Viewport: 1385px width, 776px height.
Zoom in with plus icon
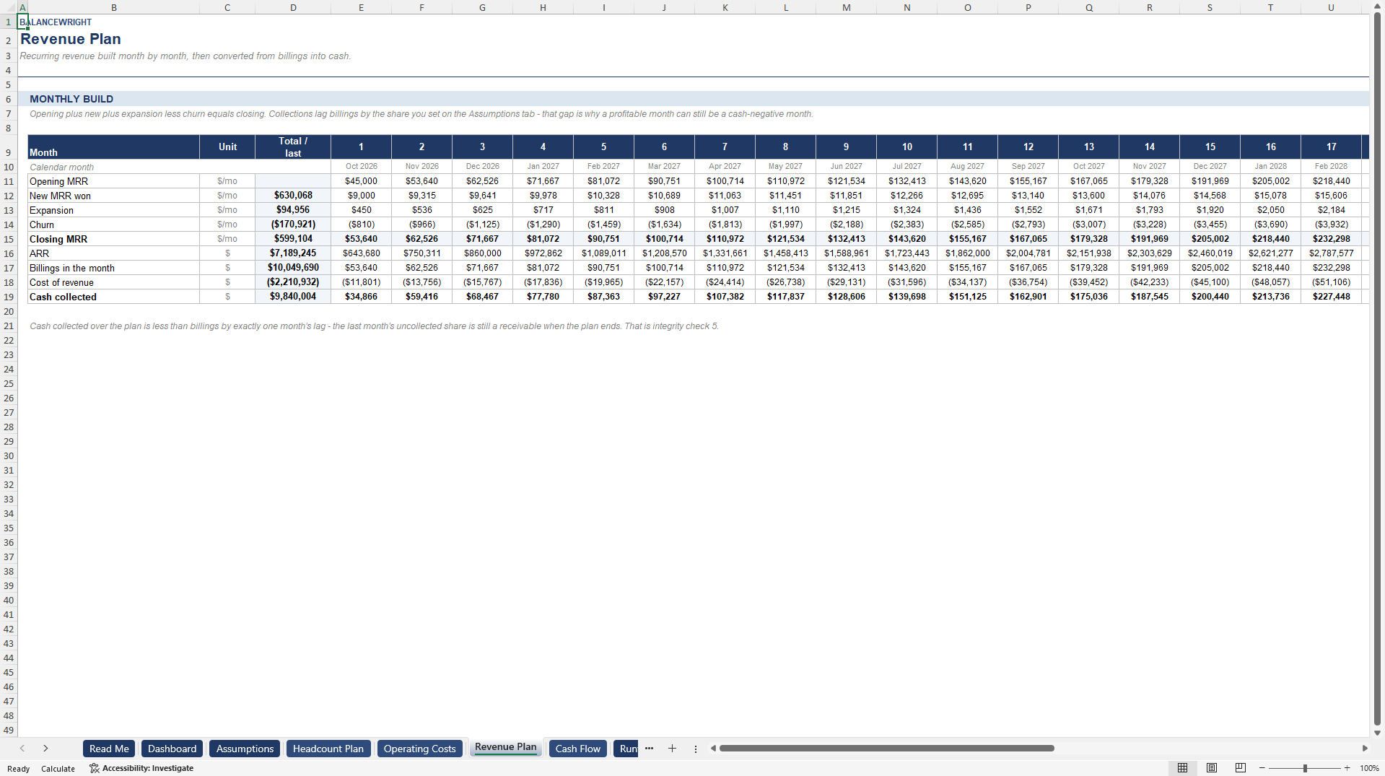[x=1347, y=768]
